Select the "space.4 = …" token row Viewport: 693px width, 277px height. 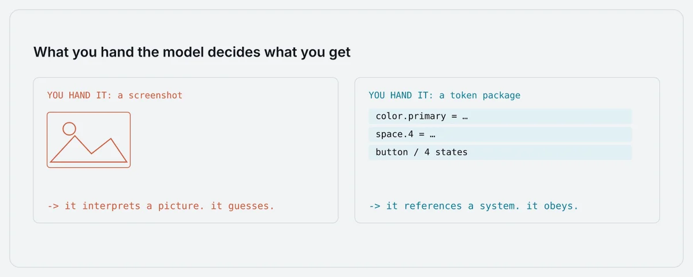tap(500, 134)
